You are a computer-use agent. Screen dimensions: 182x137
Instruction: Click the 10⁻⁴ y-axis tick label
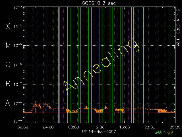[x=18, y=26]
